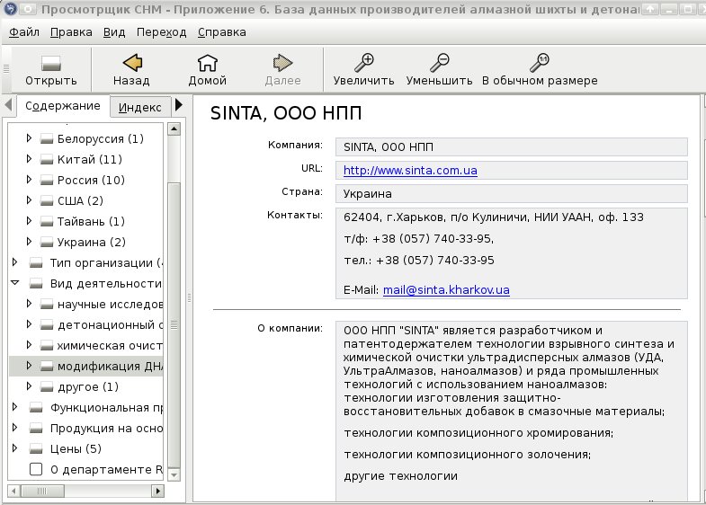Click the book icon beside Россия (10)
This screenshot has height=505, width=706.
coord(47,181)
